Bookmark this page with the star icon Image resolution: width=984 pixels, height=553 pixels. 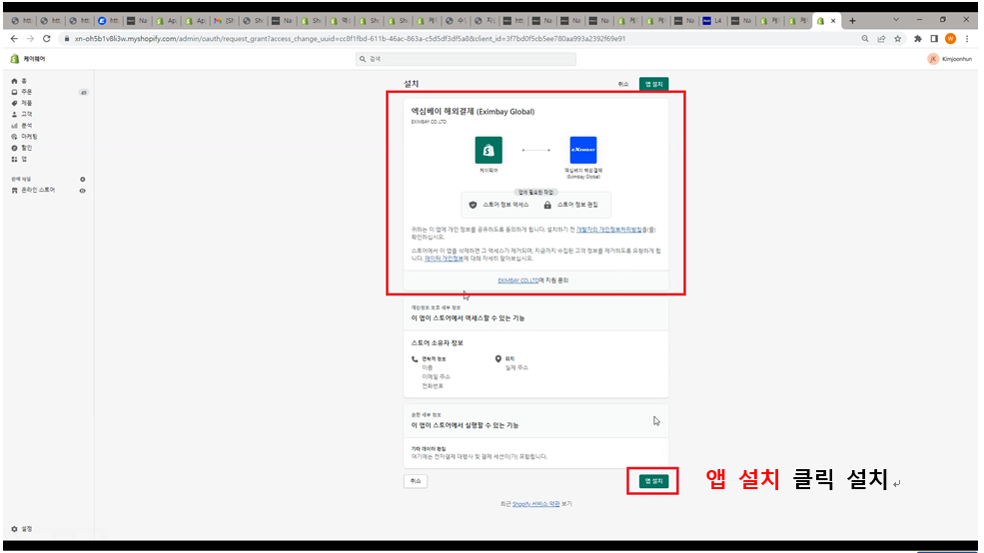(x=897, y=39)
